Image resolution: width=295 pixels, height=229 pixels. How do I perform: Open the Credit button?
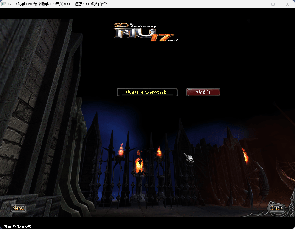(x=276, y=208)
